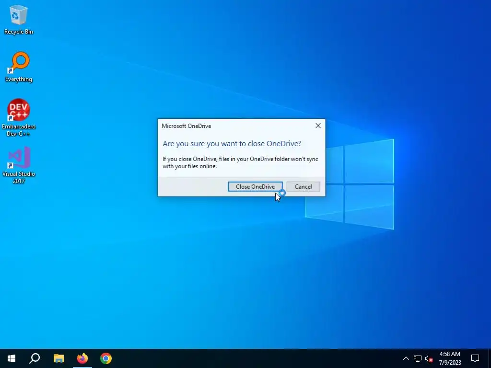Select the Embarcadero Dev-C++ shortcut
491x368 pixels.
tap(19, 118)
